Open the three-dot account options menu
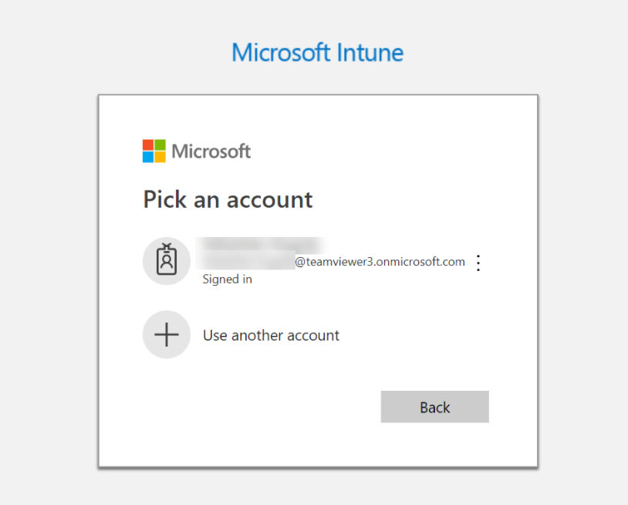 coord(478,263)
